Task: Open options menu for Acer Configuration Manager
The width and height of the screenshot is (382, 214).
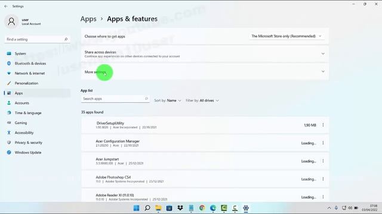Action: pos(323,143)
